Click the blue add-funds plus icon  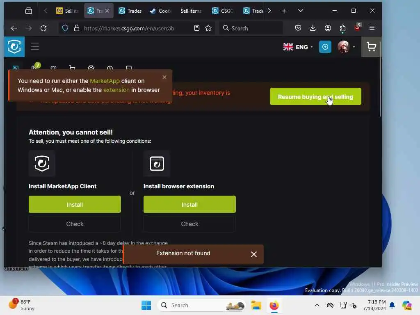(x=325, y=47)
